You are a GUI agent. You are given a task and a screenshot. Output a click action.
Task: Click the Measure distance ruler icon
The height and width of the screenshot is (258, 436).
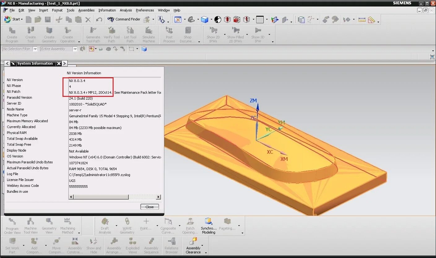(x=362, y=19)
